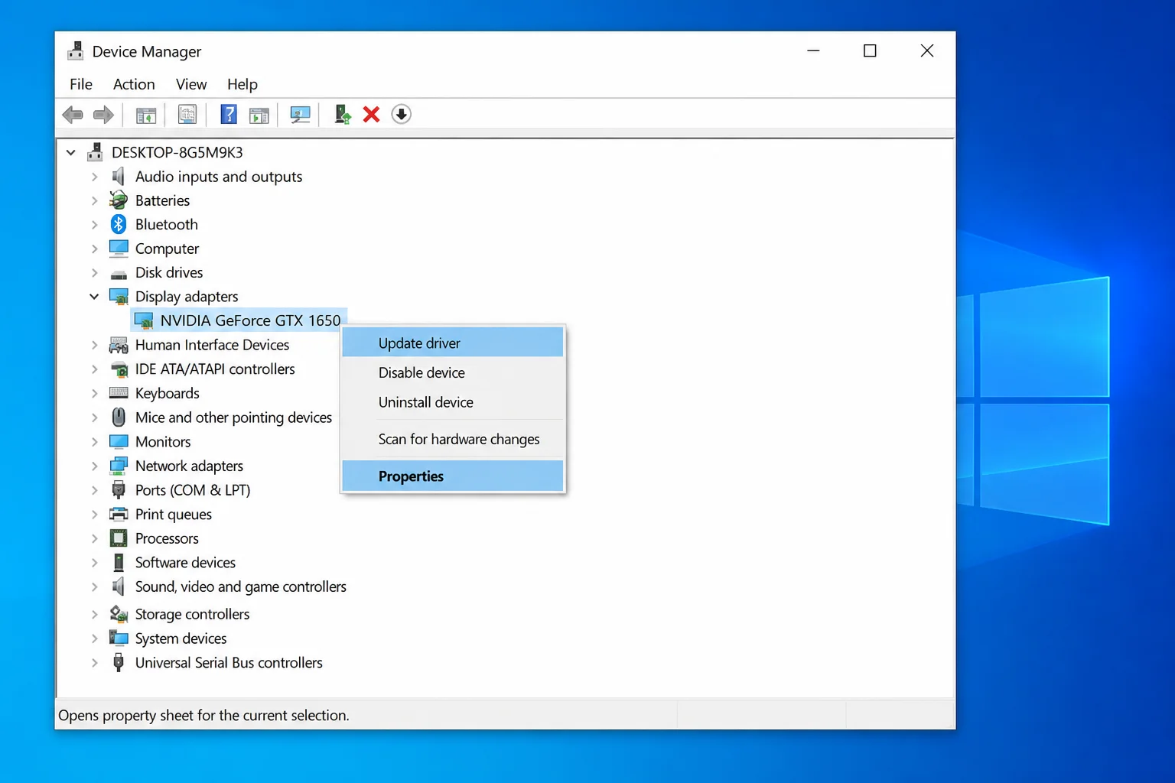Choose Properties from context menu
This screenshot has width=1175, height=783.
tap(453, 476)
